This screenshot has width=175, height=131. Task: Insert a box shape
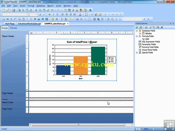tap(31, 19)
